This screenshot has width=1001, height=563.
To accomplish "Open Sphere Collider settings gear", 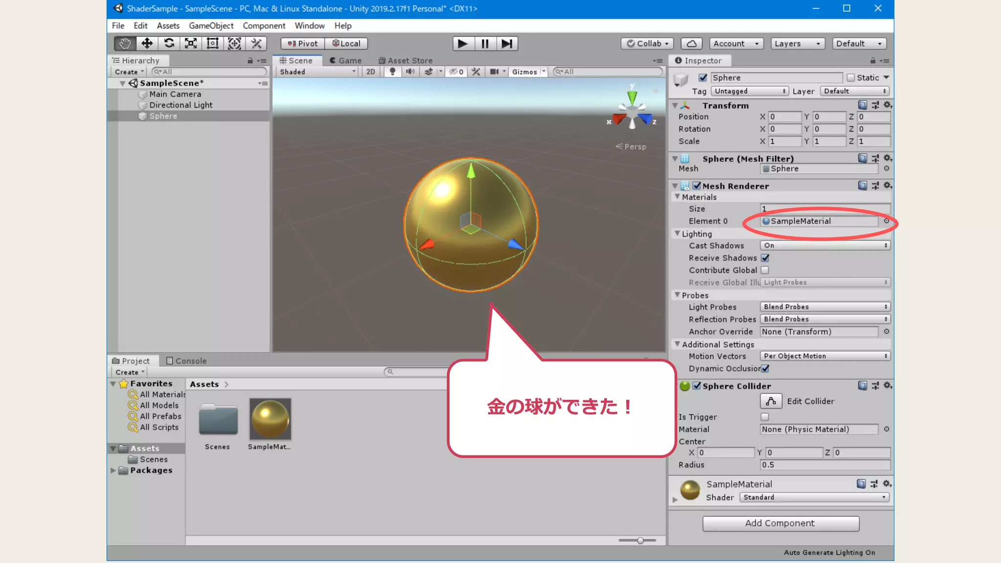I will [888, 386].
